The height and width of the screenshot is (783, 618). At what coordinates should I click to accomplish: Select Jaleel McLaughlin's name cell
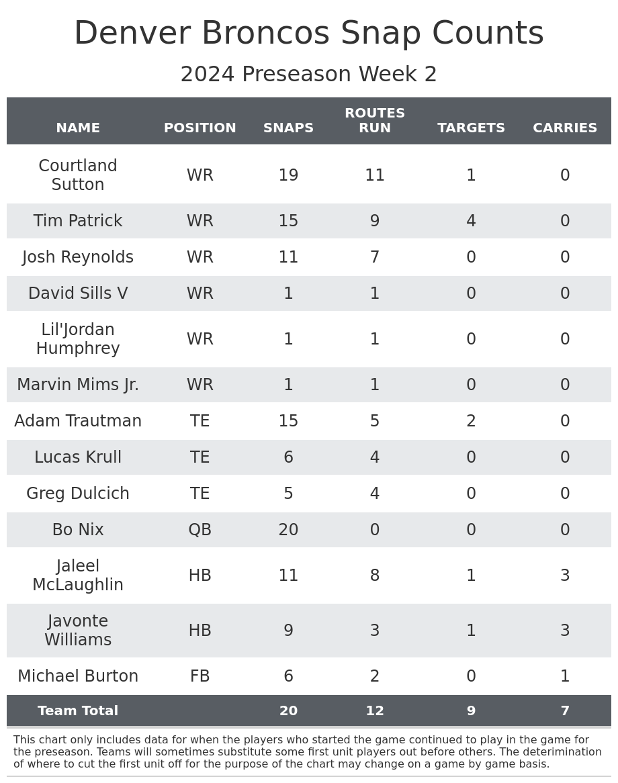click(x=78, y=575)
